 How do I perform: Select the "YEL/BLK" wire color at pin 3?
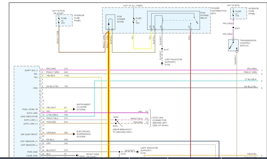[x=51, y=75]
